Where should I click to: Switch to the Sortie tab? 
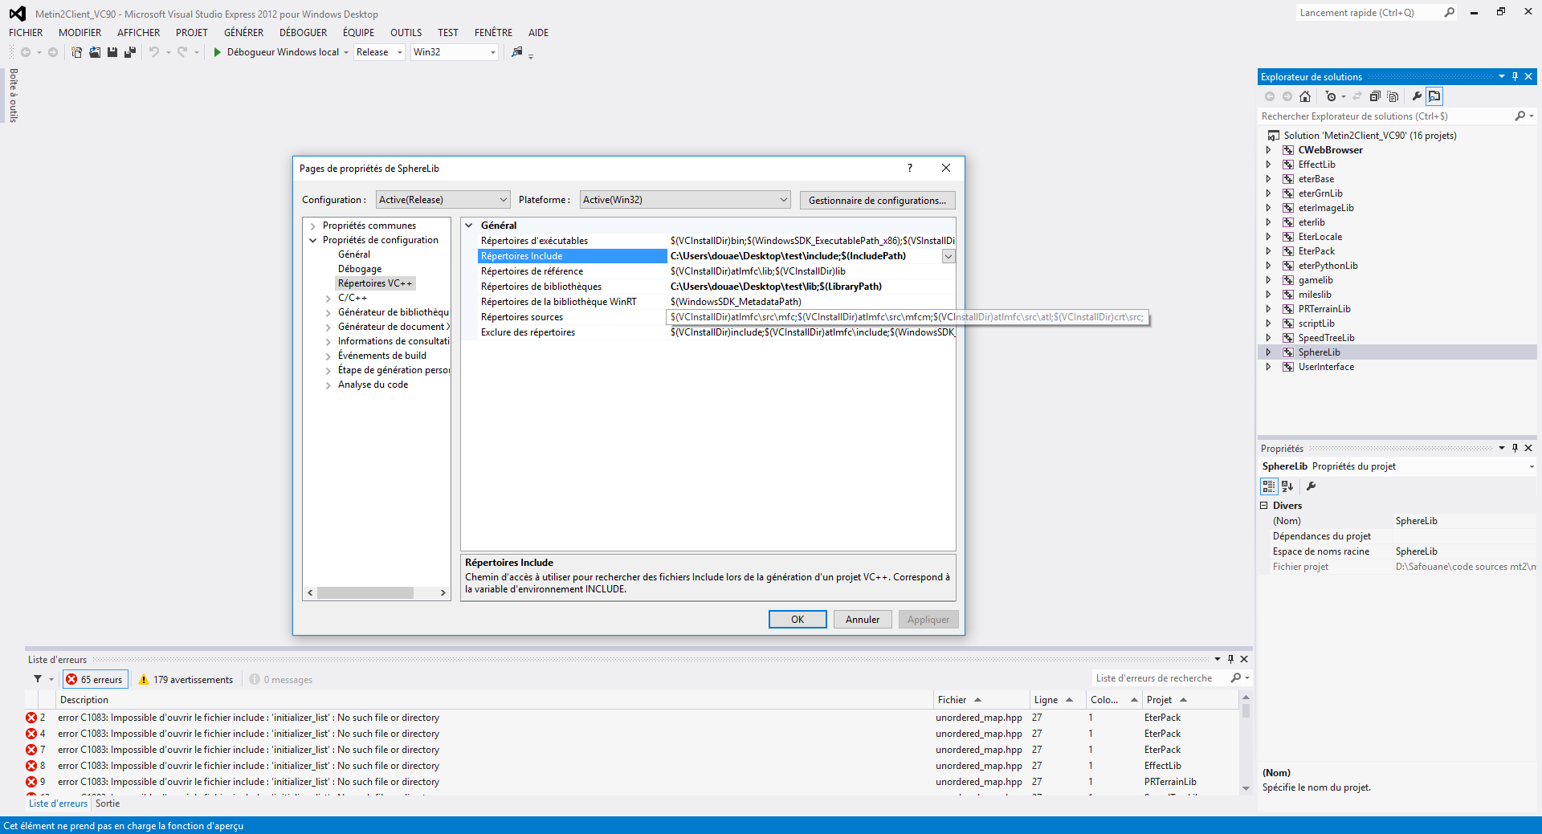(108, 803)
